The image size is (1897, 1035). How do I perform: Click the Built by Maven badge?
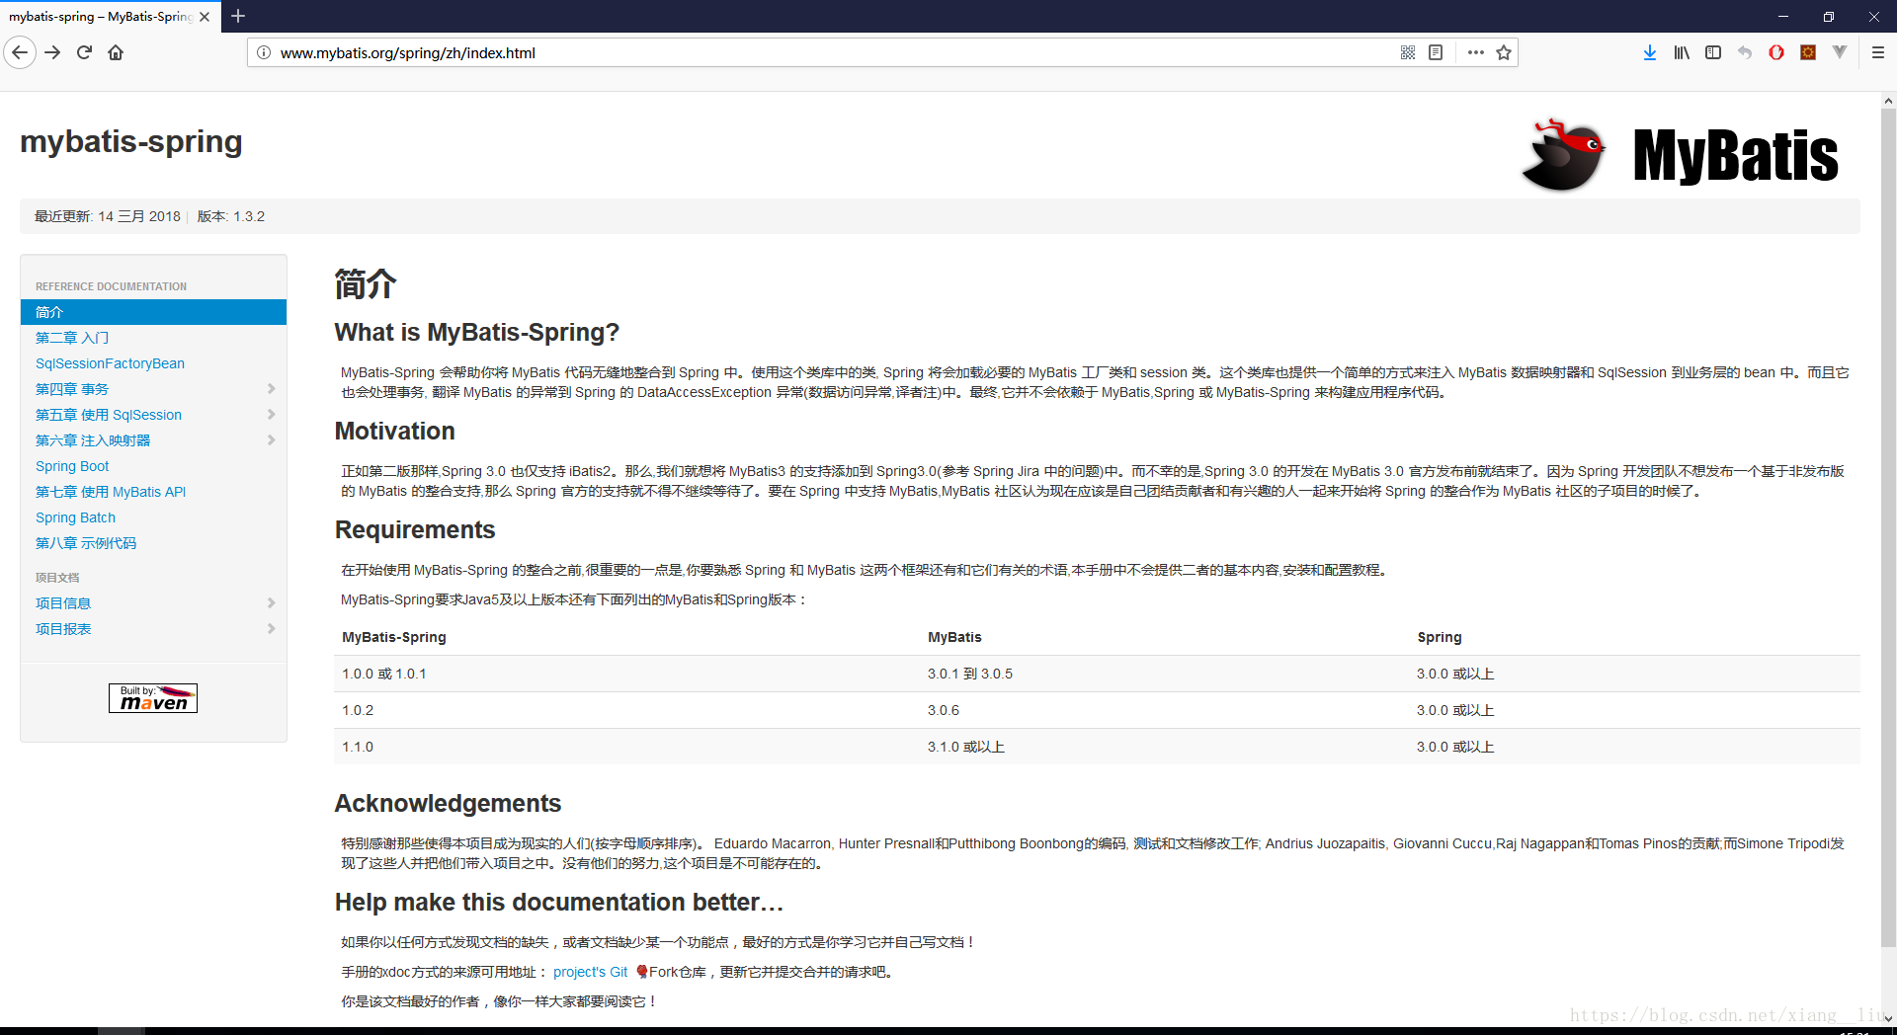point(153,698)
